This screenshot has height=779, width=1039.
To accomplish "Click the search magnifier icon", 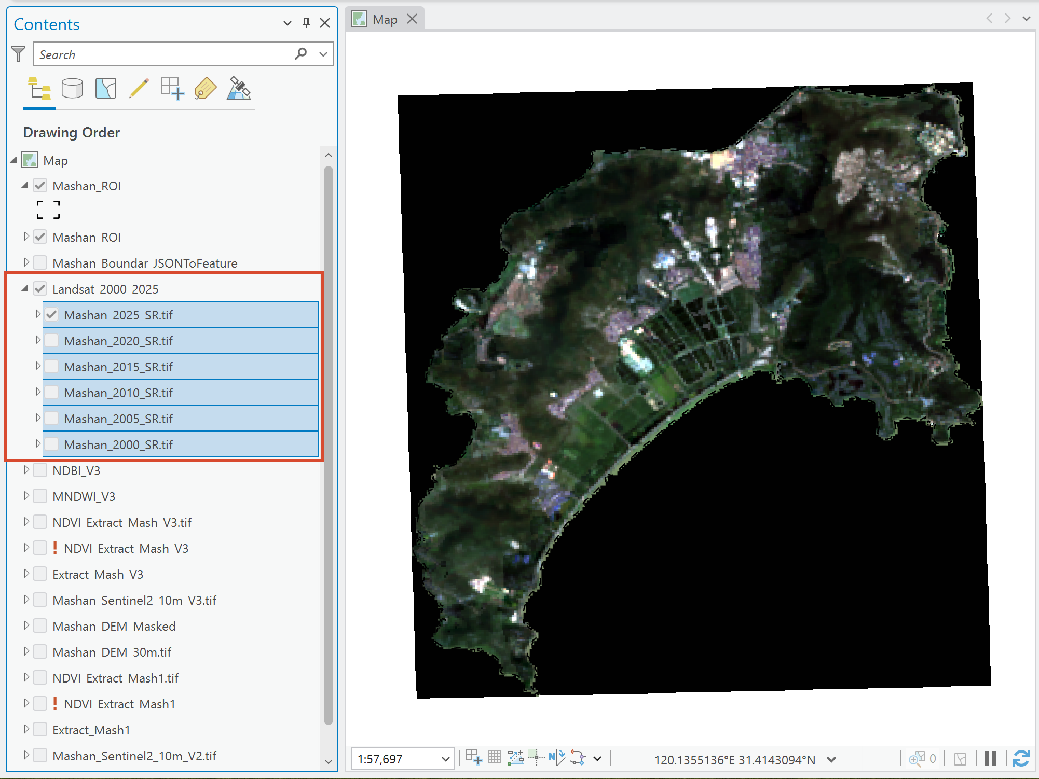I will pos(300,54).
